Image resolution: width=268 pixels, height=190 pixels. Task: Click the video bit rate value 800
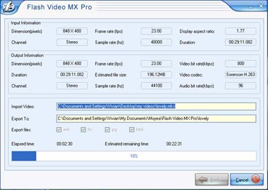pyautogui.click(x=241, y=64)
